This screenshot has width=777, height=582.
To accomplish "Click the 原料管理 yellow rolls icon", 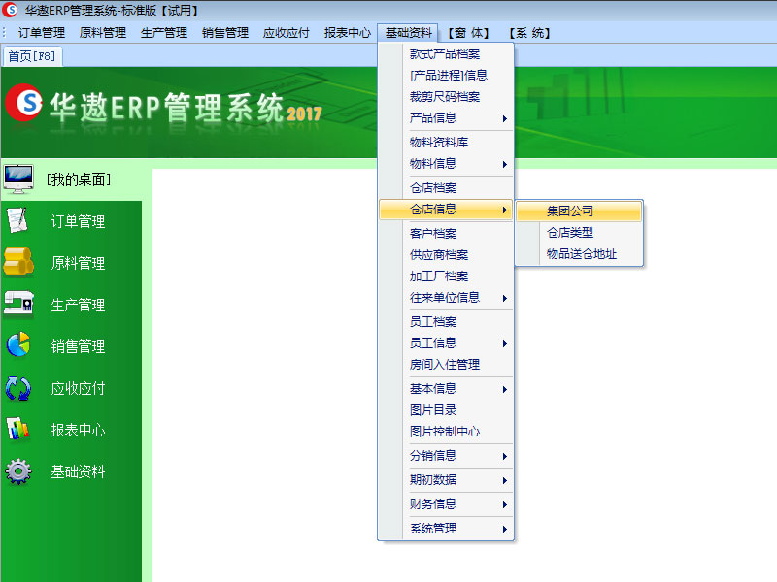I will pyautogui.click(x=18, y=262).
